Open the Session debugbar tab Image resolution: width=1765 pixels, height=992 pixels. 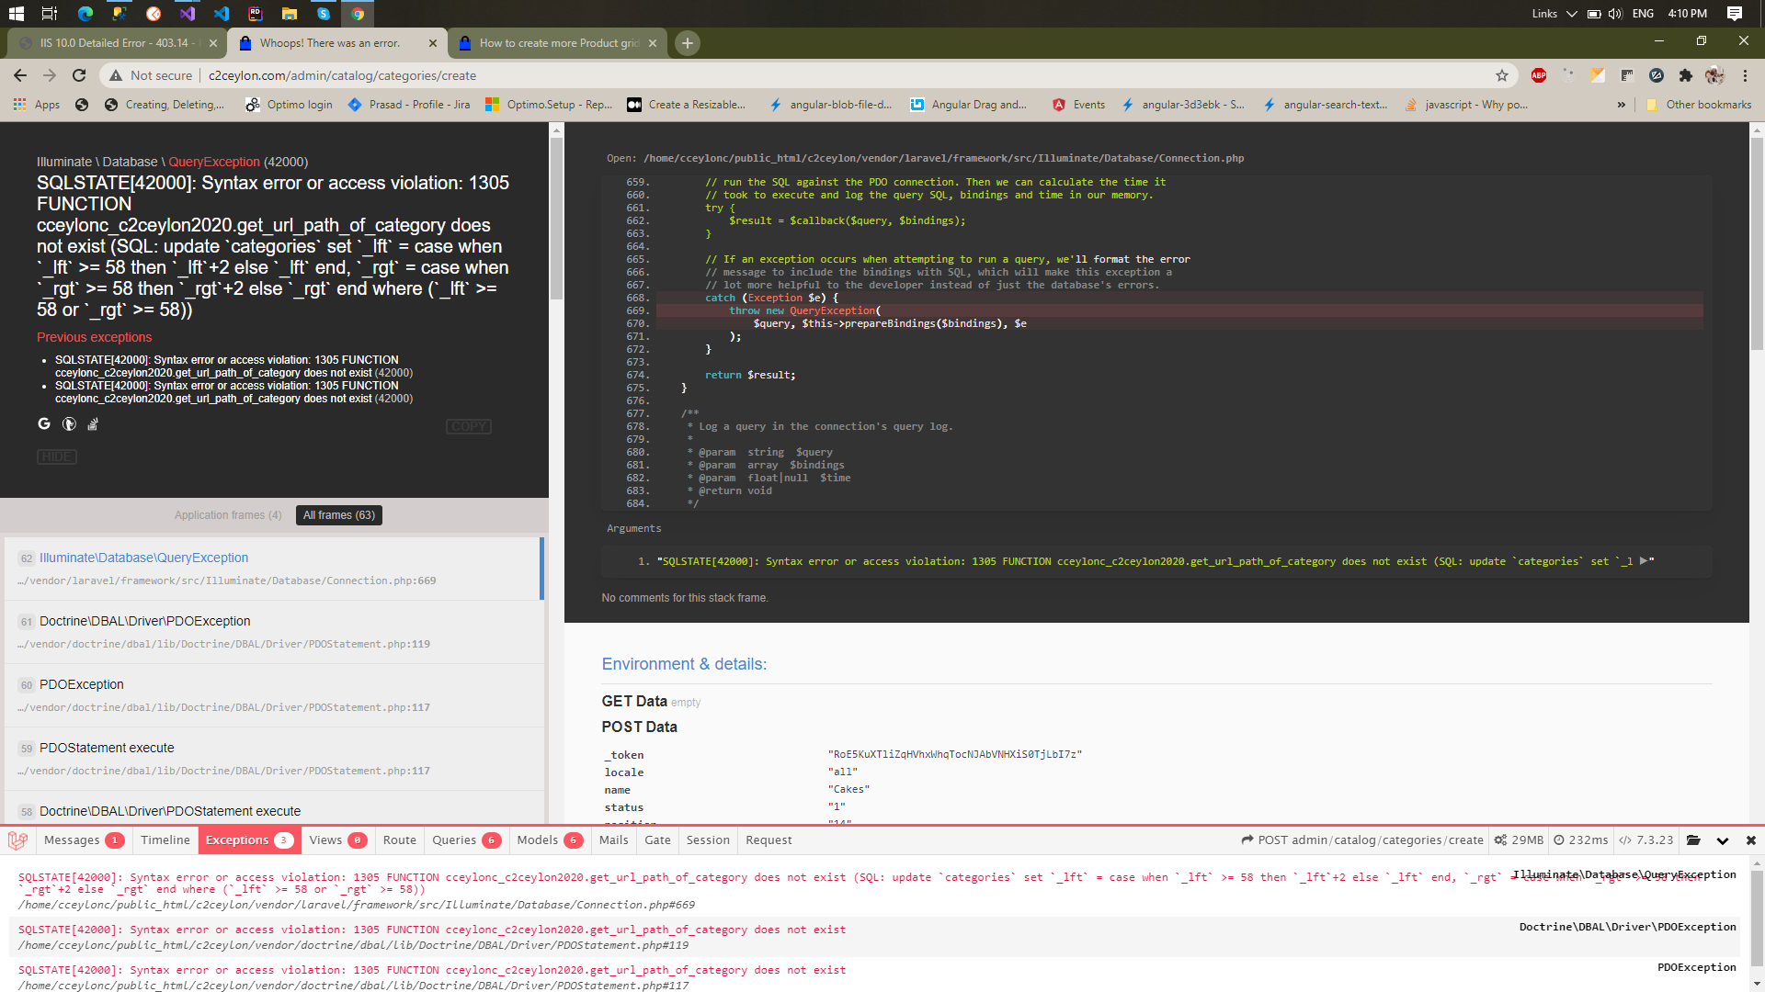pyautogui.click(x=708, y=840)
